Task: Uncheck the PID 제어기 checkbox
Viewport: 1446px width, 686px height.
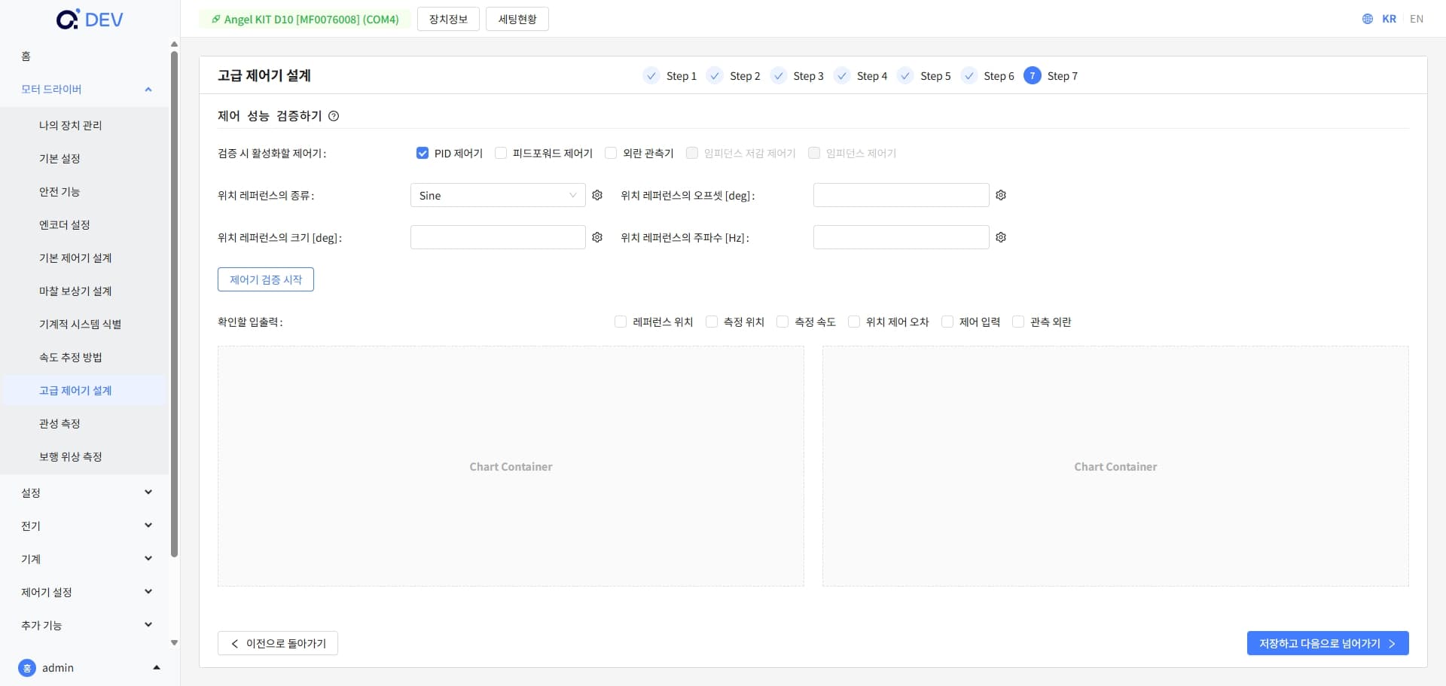Action: 423,154
